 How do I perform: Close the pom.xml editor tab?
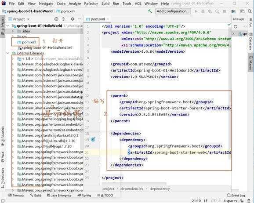(108, 19)
